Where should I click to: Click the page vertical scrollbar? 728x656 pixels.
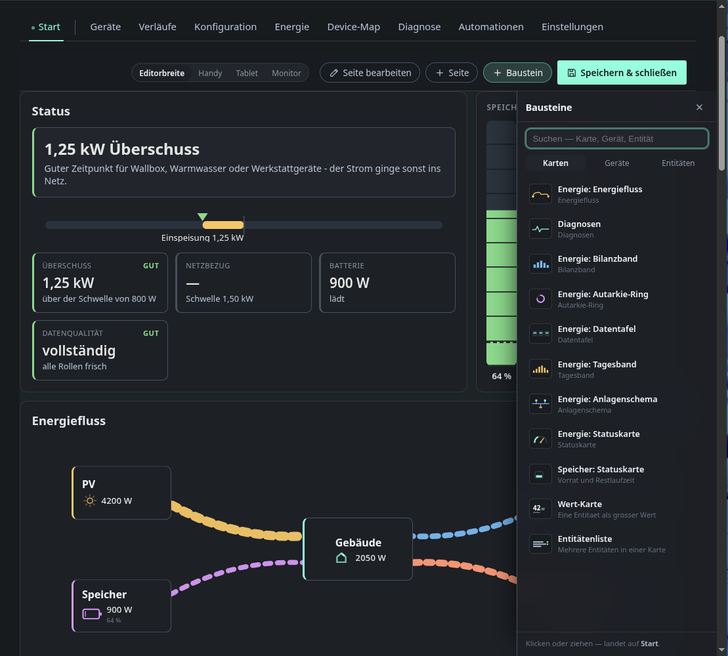coord(722,104)
